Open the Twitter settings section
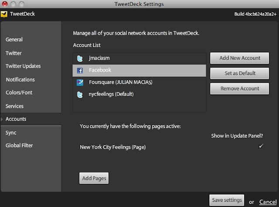The image size is (279, 207). click(14, 53)
